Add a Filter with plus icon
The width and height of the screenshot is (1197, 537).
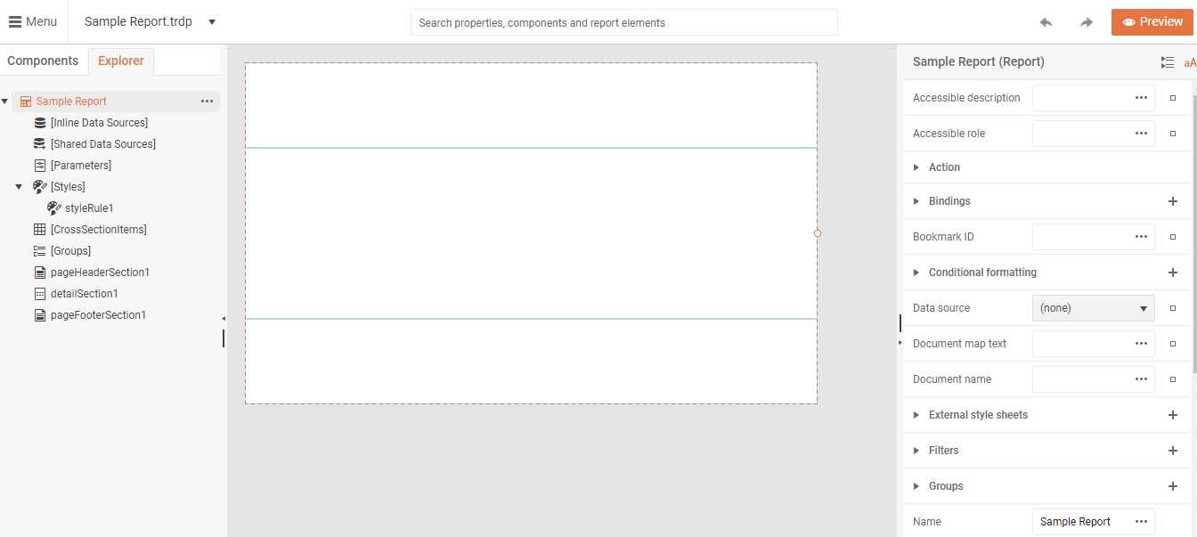pos(1173,451)
